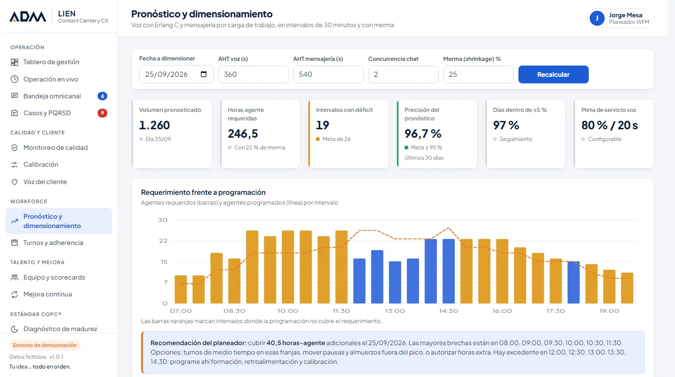Click the 19:00 x-axis label
Screen dimensions: 675x377
pos(609,311)
